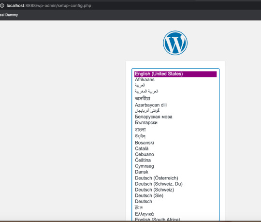
Task: Select Deutsch (Schweiz) without Du option
Action: click(175, 190)
